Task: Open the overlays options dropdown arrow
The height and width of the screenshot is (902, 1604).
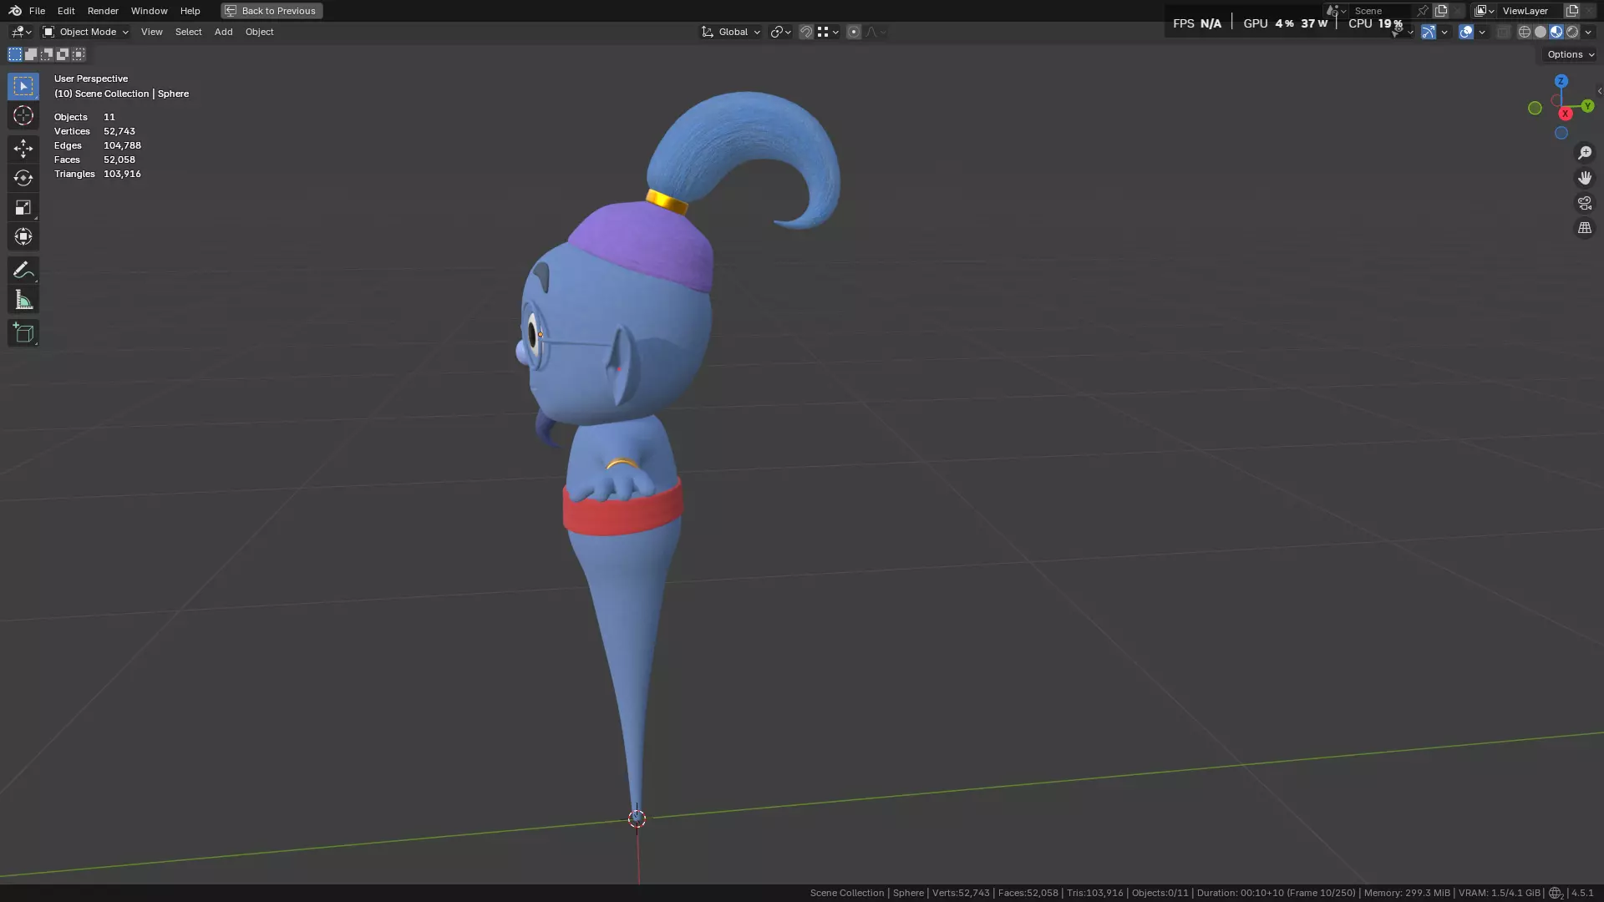Action: pos(1482,32)
